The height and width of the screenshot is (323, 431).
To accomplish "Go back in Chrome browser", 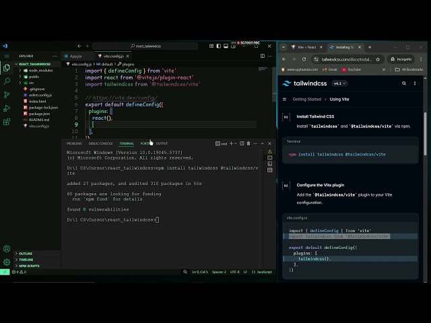I will pos(284,59).
